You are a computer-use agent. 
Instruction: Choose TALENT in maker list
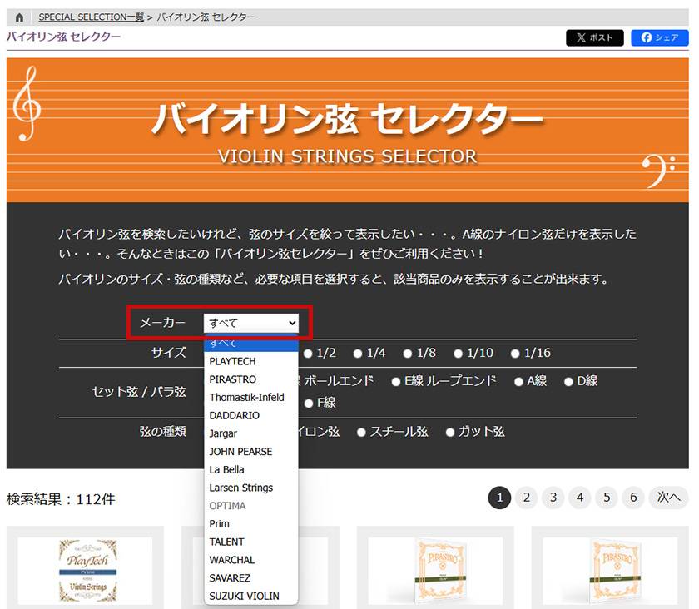pyautogui.click(x=251, y=542)
